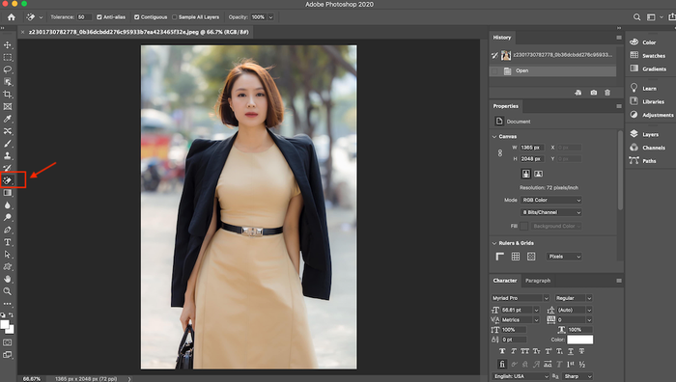Select the Lasso tool
This screenshot has height=382, width=676.
8,69
